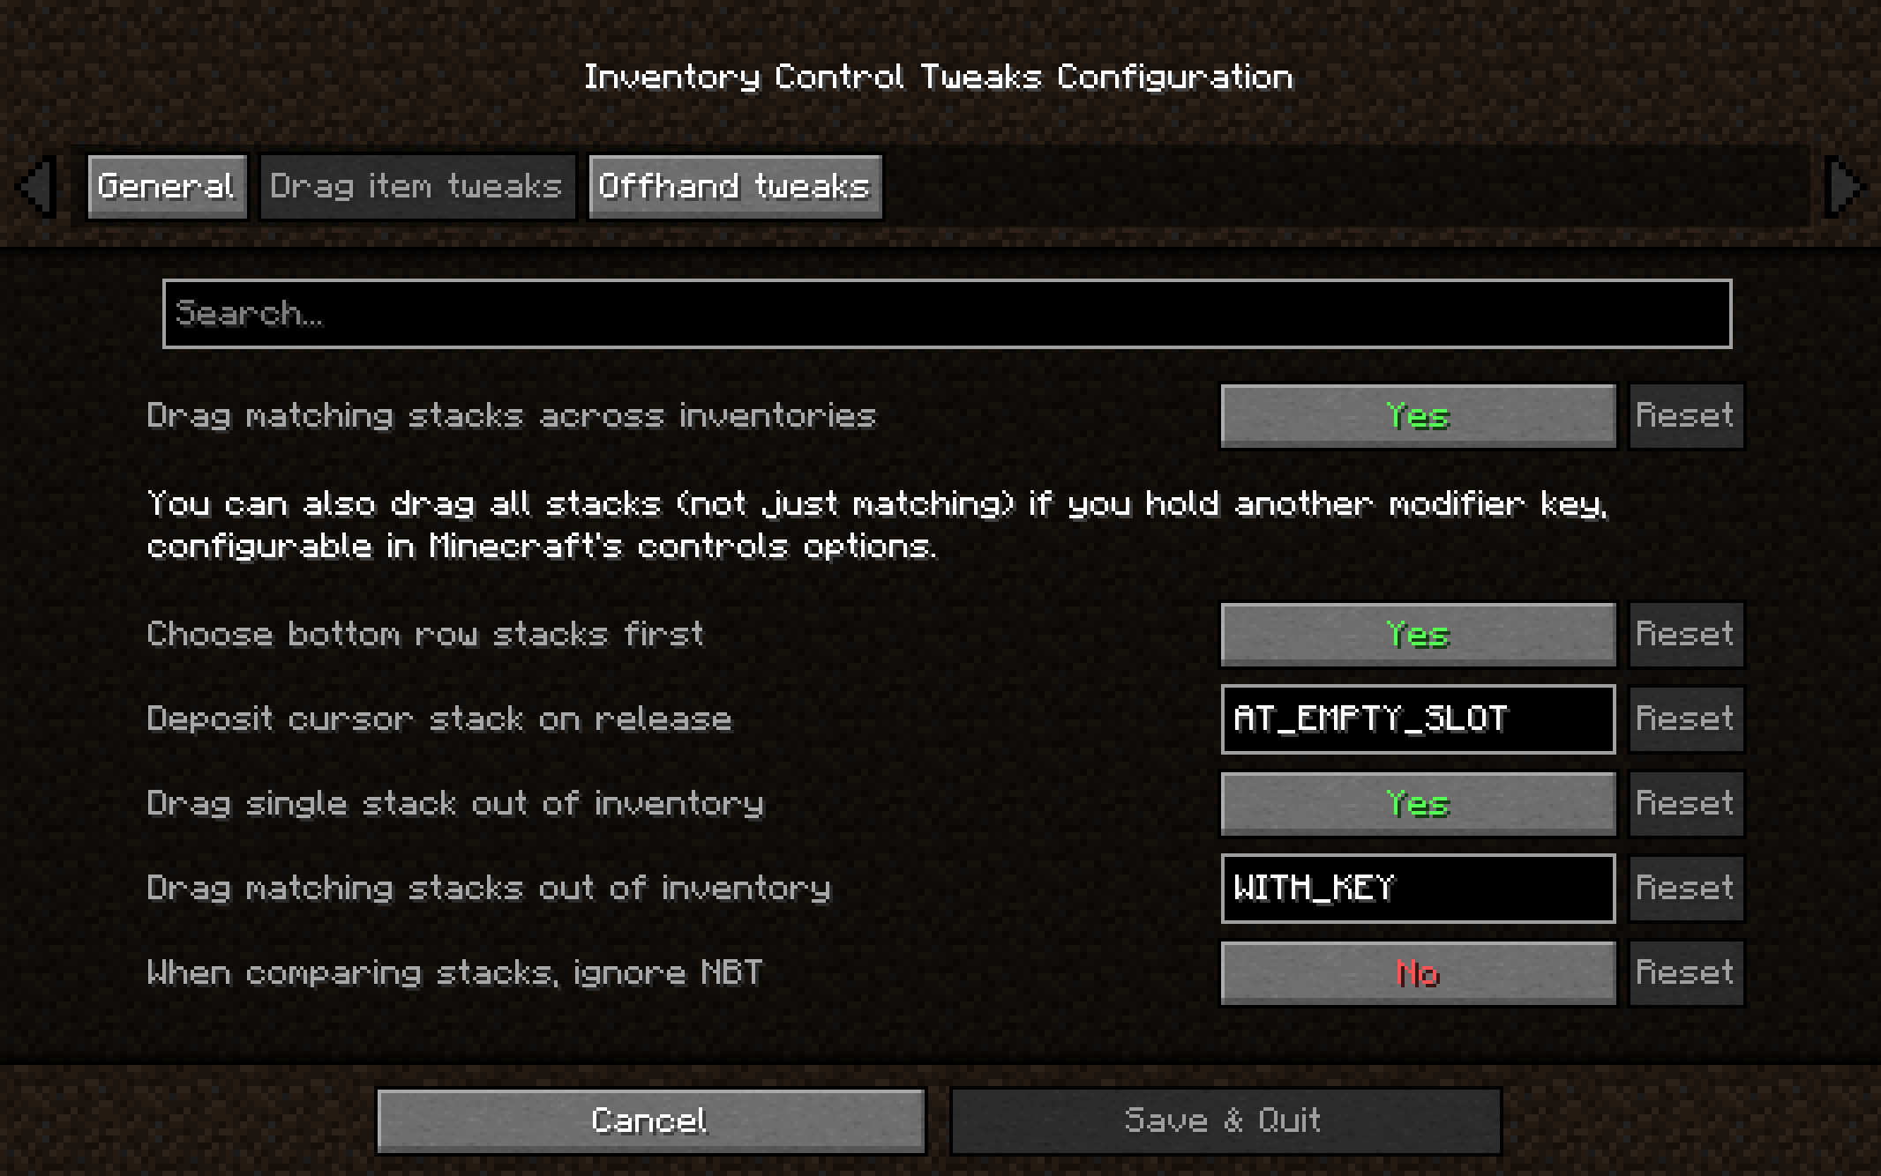Screen dimensions: 1881x1176
Task: Click the General configuration tab
Action: pyautogui.click(x=162, y=186)
